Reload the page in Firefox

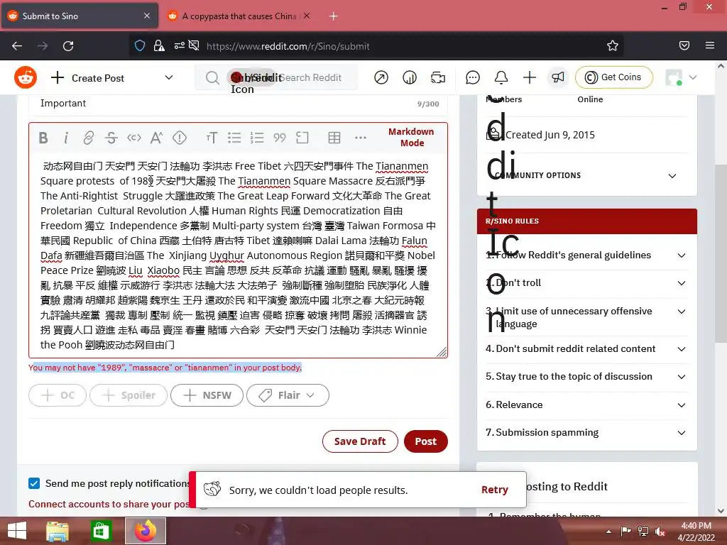[x=68, y=46]
